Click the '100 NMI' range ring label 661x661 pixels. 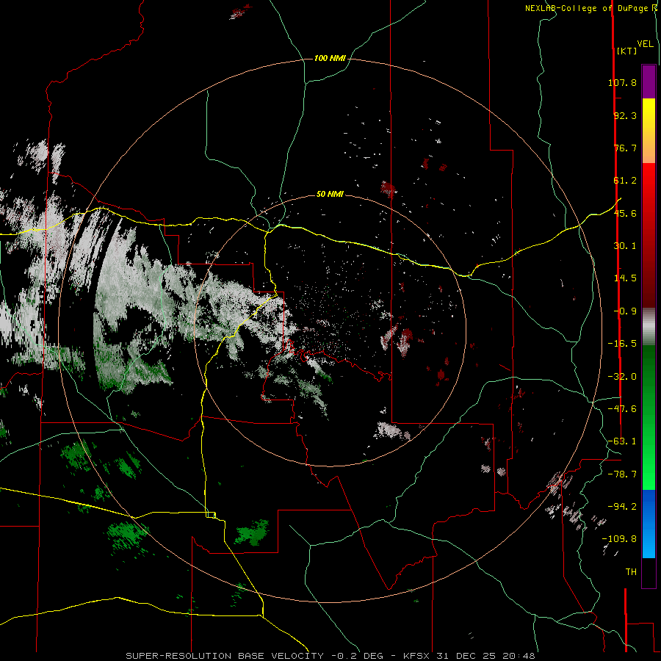pos(330,58)
